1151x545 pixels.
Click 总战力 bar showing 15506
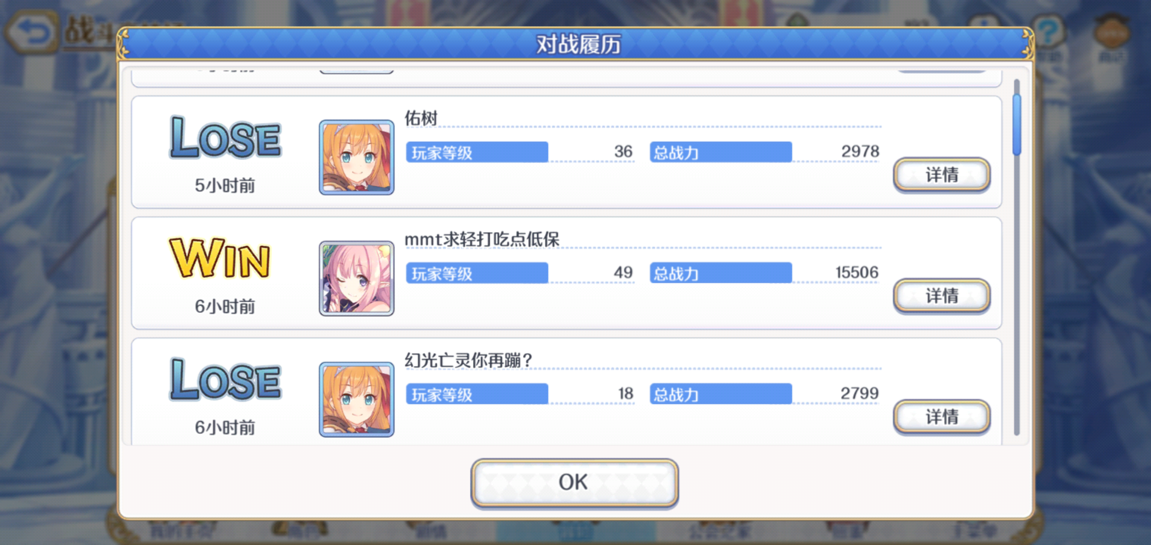(720, 273)
